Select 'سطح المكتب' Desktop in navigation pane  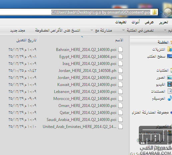pos(156,56)
